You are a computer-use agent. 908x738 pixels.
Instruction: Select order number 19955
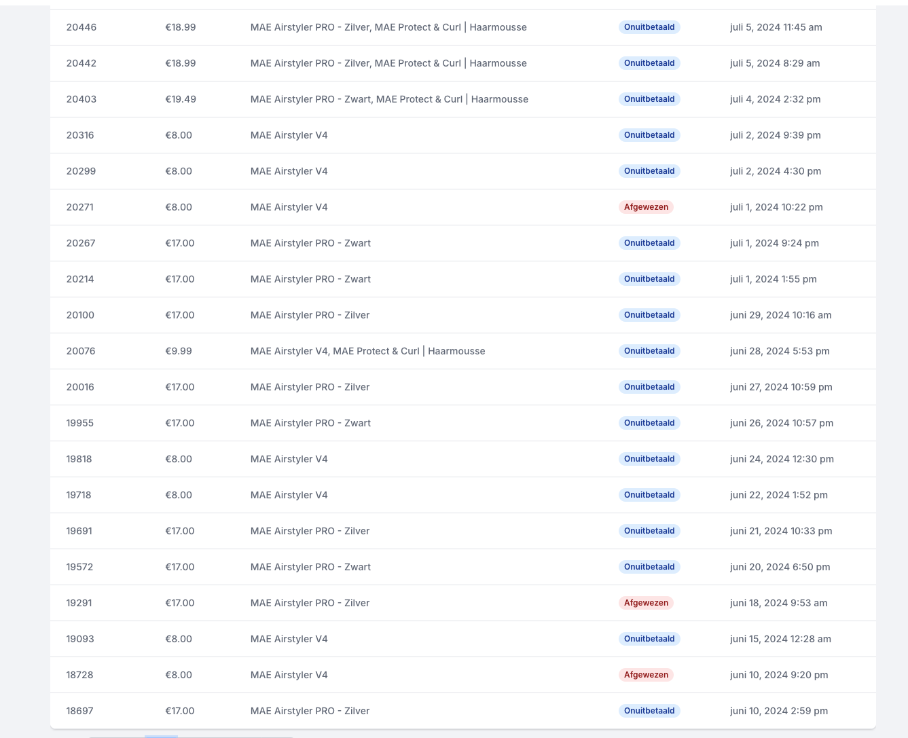(80, 423)
